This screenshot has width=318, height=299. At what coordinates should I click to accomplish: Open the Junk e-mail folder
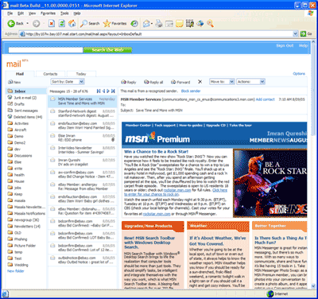tap(26, 98)
